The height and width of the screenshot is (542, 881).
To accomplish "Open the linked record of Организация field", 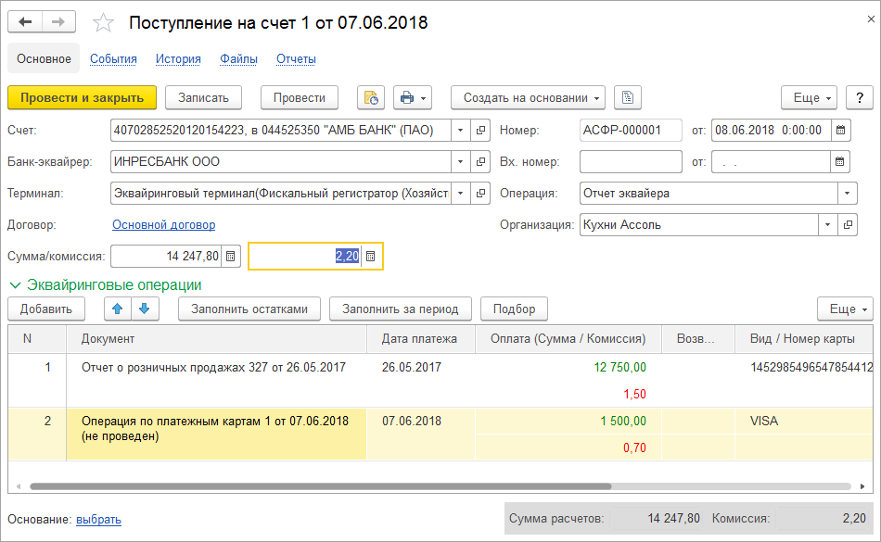I will click(848, 225).
